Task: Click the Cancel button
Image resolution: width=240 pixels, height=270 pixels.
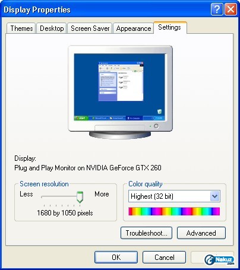Action: (x=165, y=257)
